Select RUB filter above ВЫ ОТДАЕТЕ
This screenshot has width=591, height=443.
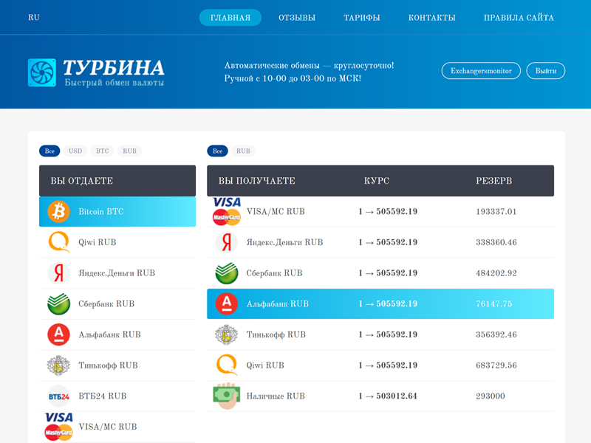click(130, 151)
